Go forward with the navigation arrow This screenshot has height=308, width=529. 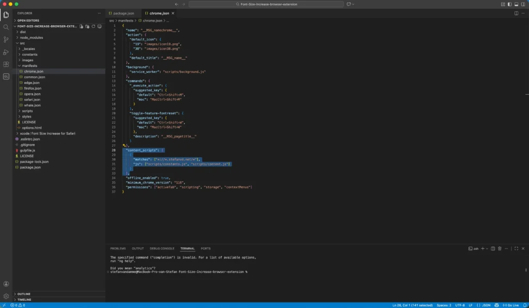[x=183, y=4]
